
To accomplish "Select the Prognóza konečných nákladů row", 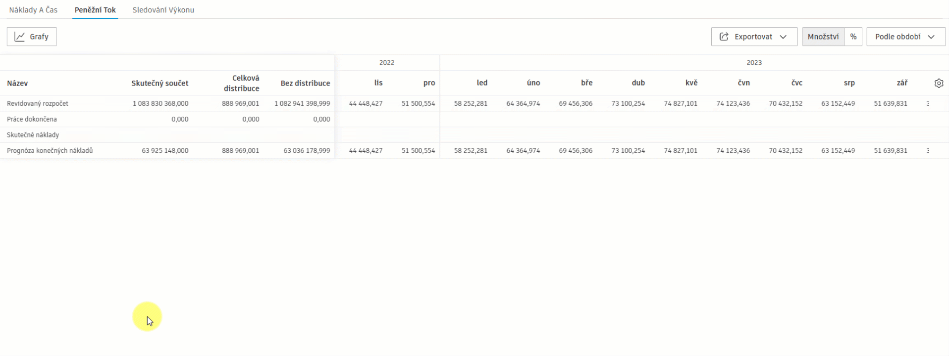I will click(x=50, y=150).
